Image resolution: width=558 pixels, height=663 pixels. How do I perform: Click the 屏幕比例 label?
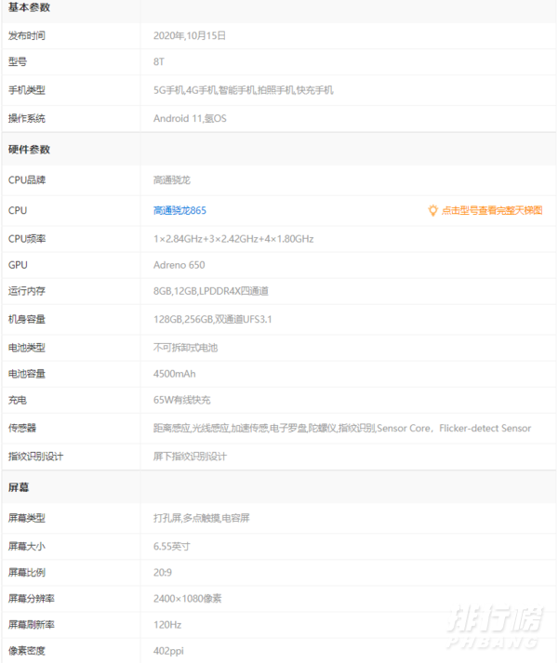coord(27,573)
